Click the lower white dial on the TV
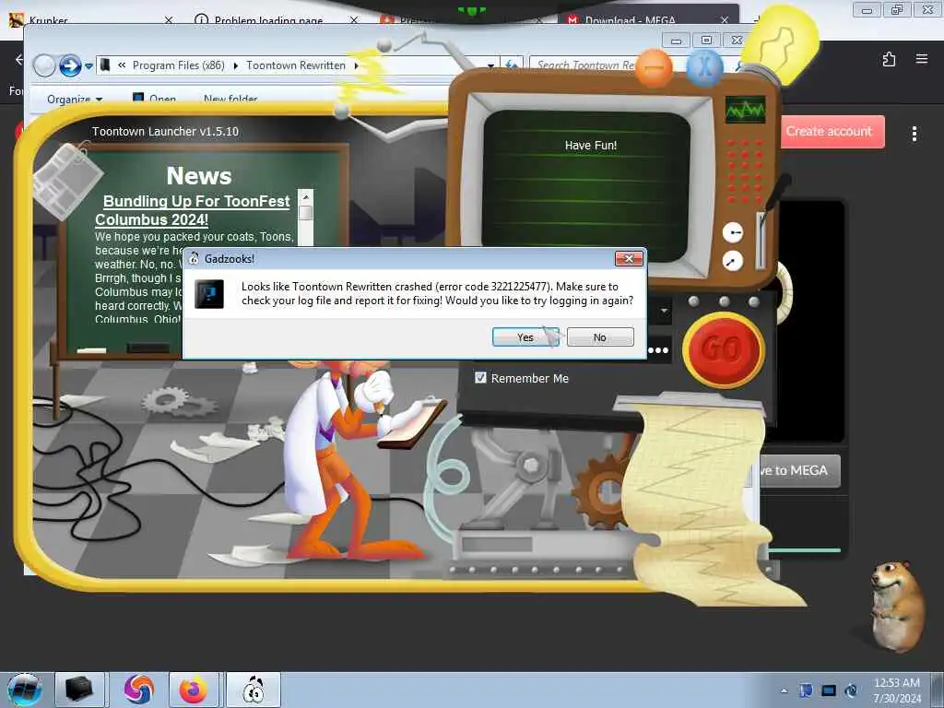The image size is (944, 708). [x=733, y=261]
